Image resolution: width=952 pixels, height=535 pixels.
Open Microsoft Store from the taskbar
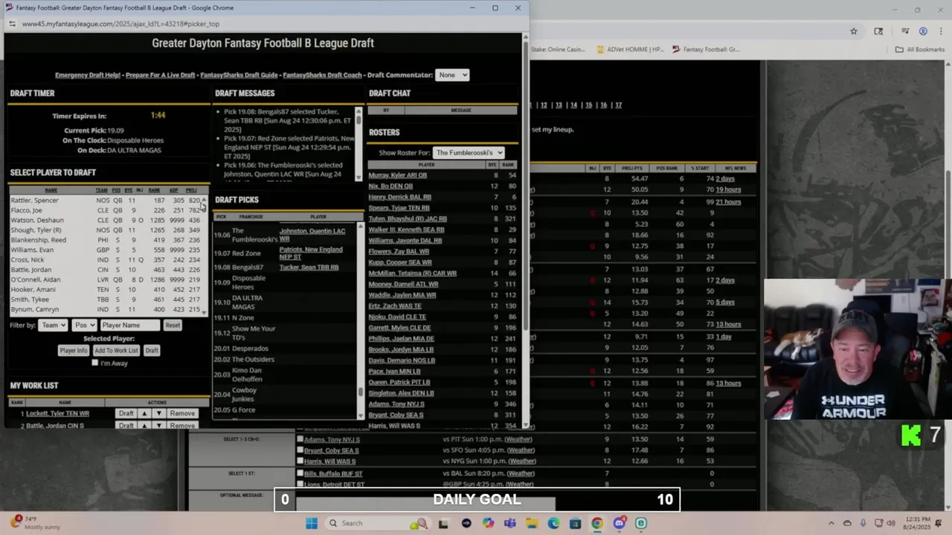[575, 523]
